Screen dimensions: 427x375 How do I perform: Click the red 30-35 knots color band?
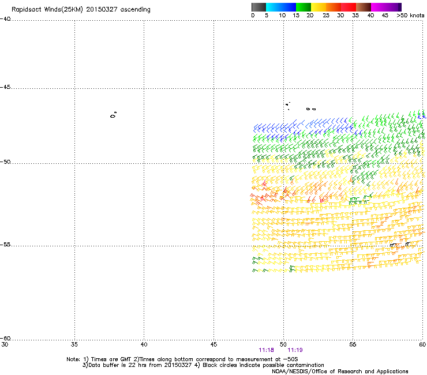pos(349,7)
